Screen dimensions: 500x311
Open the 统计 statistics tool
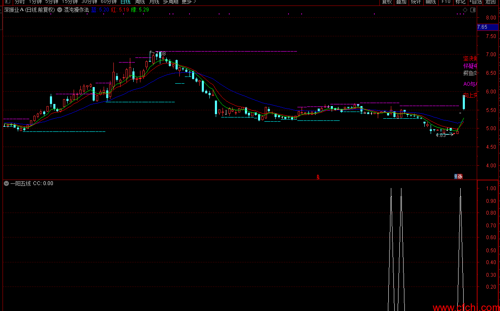click(x=416, y=2)
